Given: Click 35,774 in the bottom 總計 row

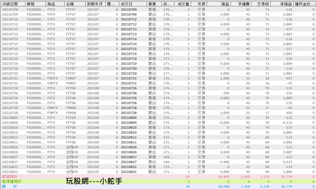Looking at the screenshot, I should 287,186.
